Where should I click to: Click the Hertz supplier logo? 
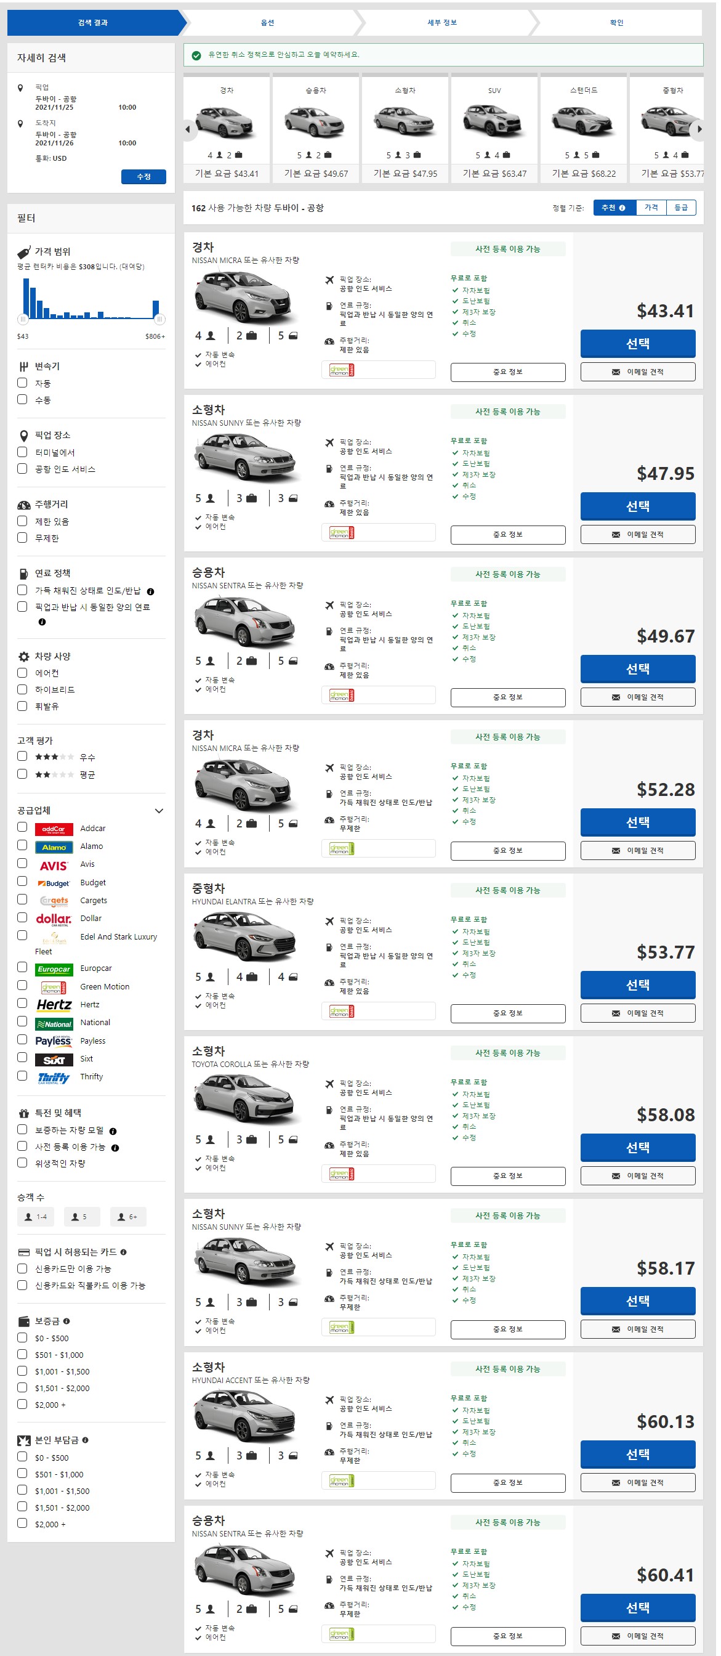[54, 1004]
